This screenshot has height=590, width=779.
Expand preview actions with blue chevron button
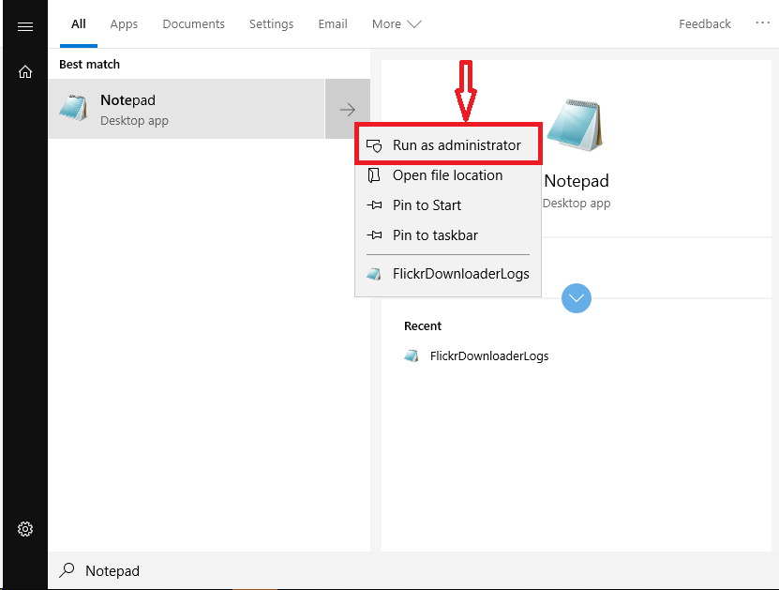(x=577, y=298)
